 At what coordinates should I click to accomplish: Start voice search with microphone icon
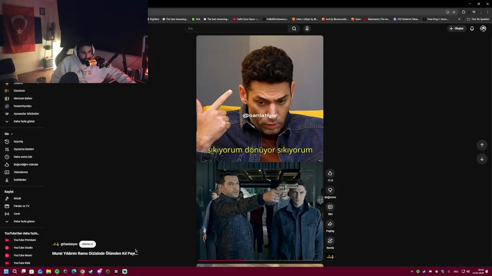click(x=307, y=28)
